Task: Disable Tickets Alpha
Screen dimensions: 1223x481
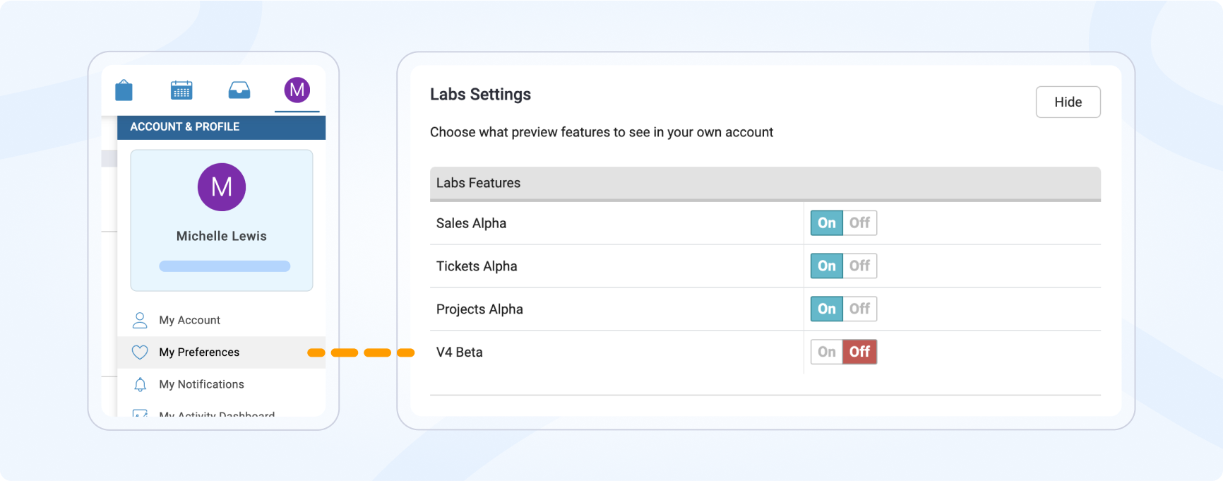Action: click(859, 266)
